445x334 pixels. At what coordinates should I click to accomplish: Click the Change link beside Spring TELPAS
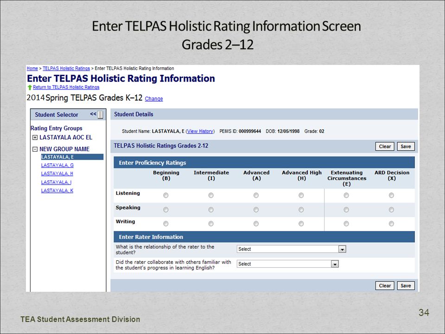coord(154,99)
